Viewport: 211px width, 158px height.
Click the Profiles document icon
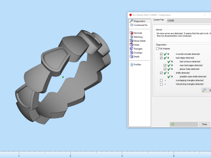pos(131,65)
